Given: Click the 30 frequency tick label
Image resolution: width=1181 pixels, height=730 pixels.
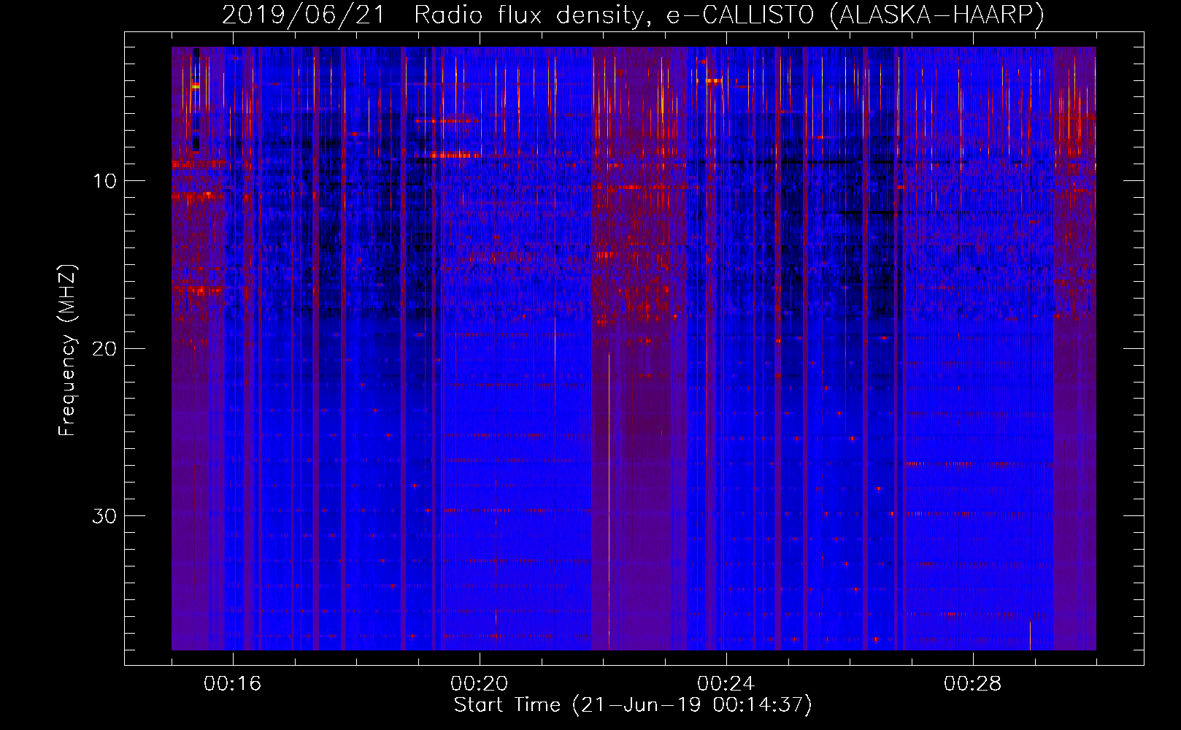Looking at the screenshot, I should (x=104, y=515).
